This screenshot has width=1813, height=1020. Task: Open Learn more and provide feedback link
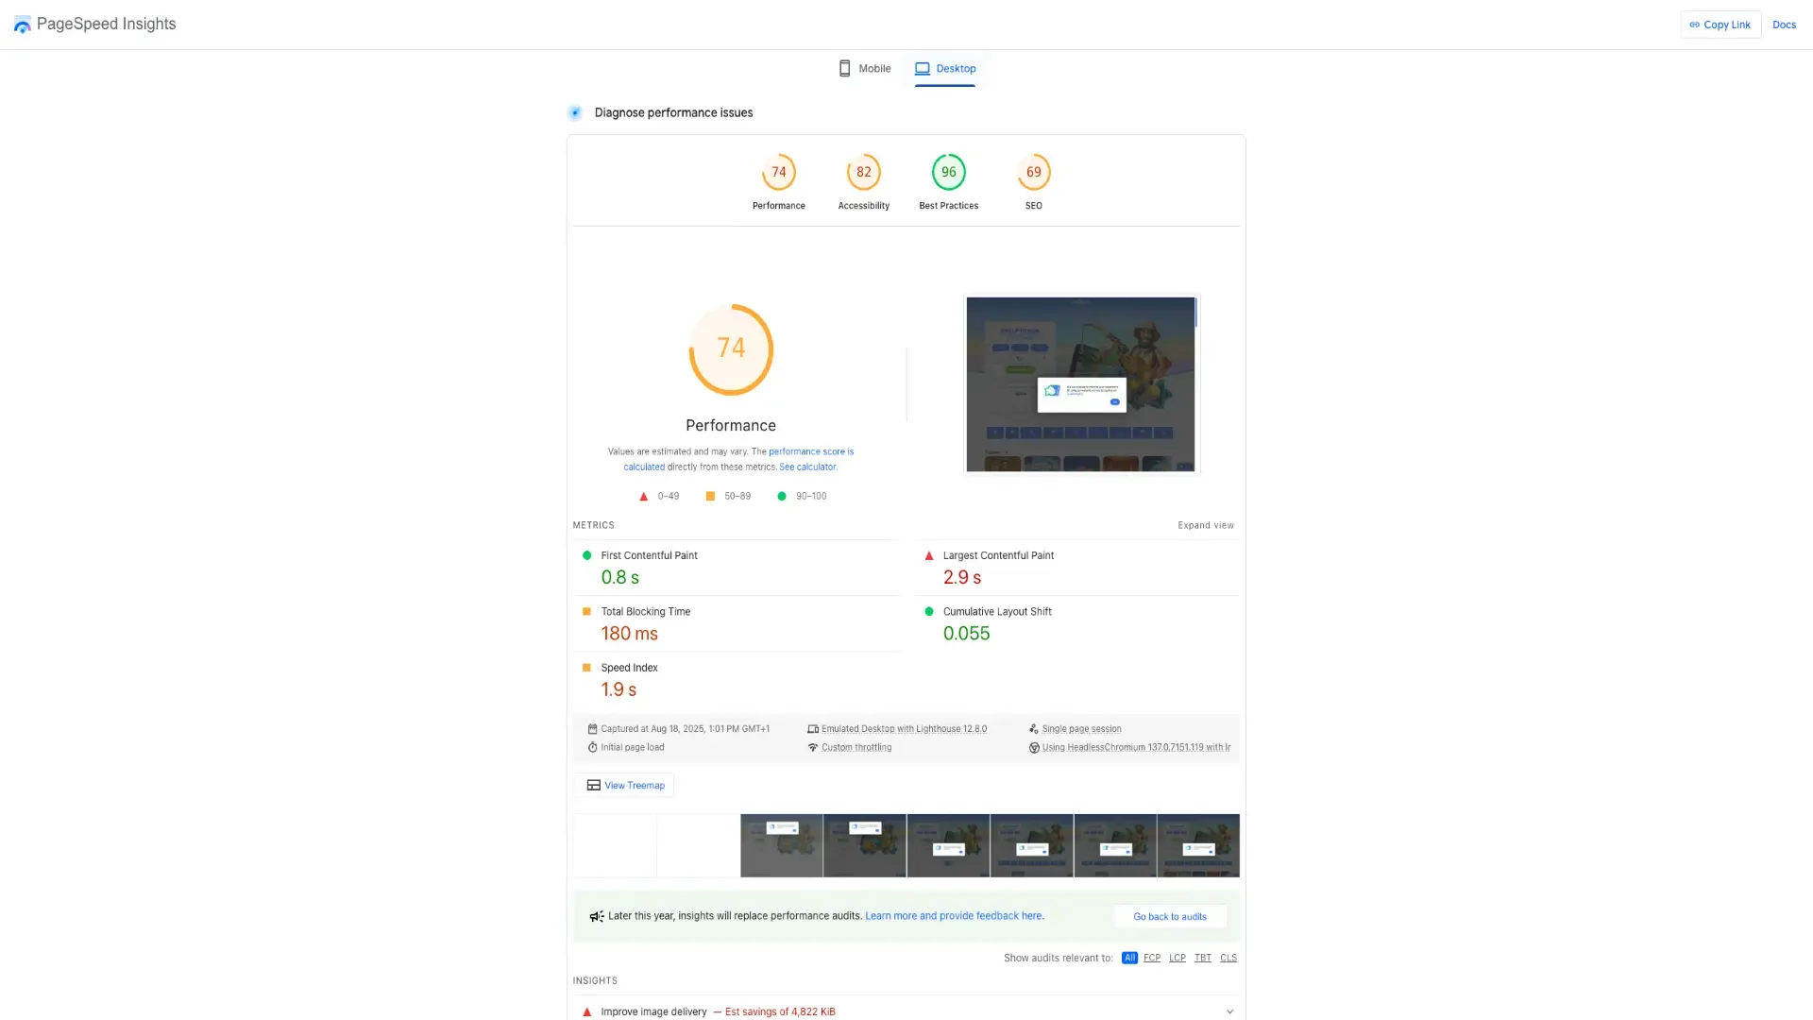click(954, 916)
